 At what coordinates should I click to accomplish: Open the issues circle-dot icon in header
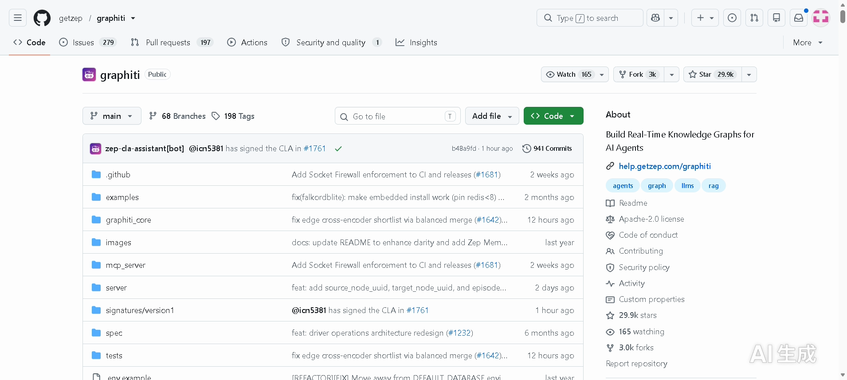pos(732,18)
